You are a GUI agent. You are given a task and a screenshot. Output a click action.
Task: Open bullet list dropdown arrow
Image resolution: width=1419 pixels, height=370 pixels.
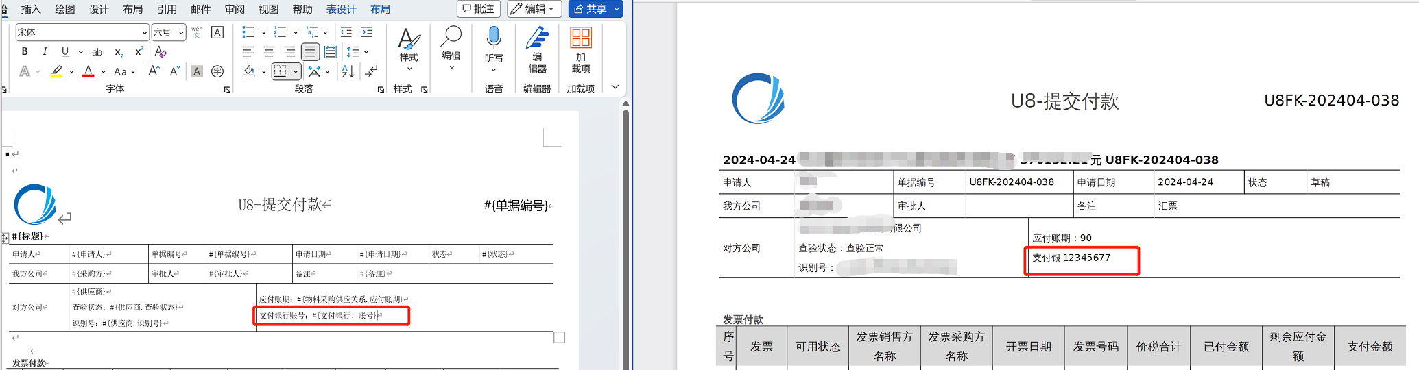263,32
